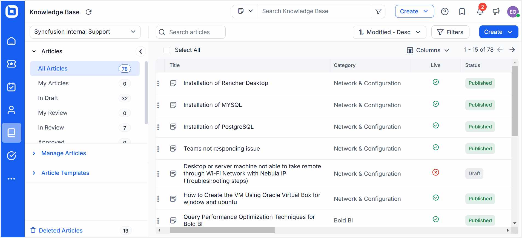
Task: Open the Tickets icon in sidebar
Action: click(x=11, y=64)
